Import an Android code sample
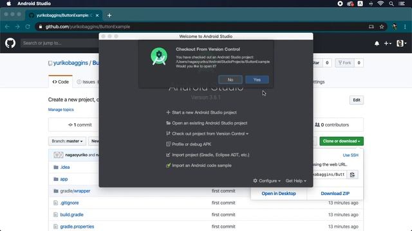The height and width of the screenshot is (231, 412). coord(201,166)
